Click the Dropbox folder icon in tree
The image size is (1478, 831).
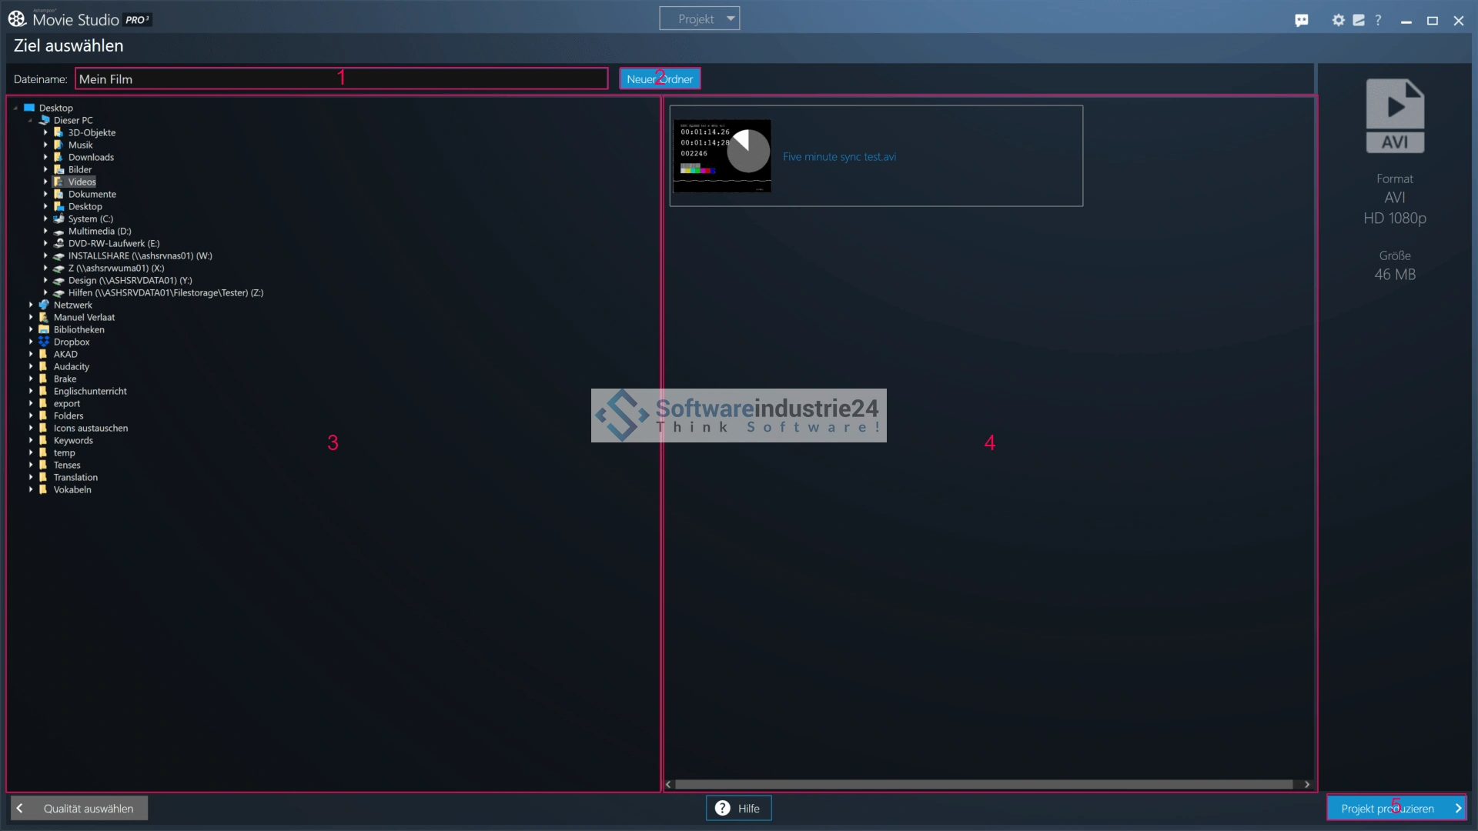44,342
